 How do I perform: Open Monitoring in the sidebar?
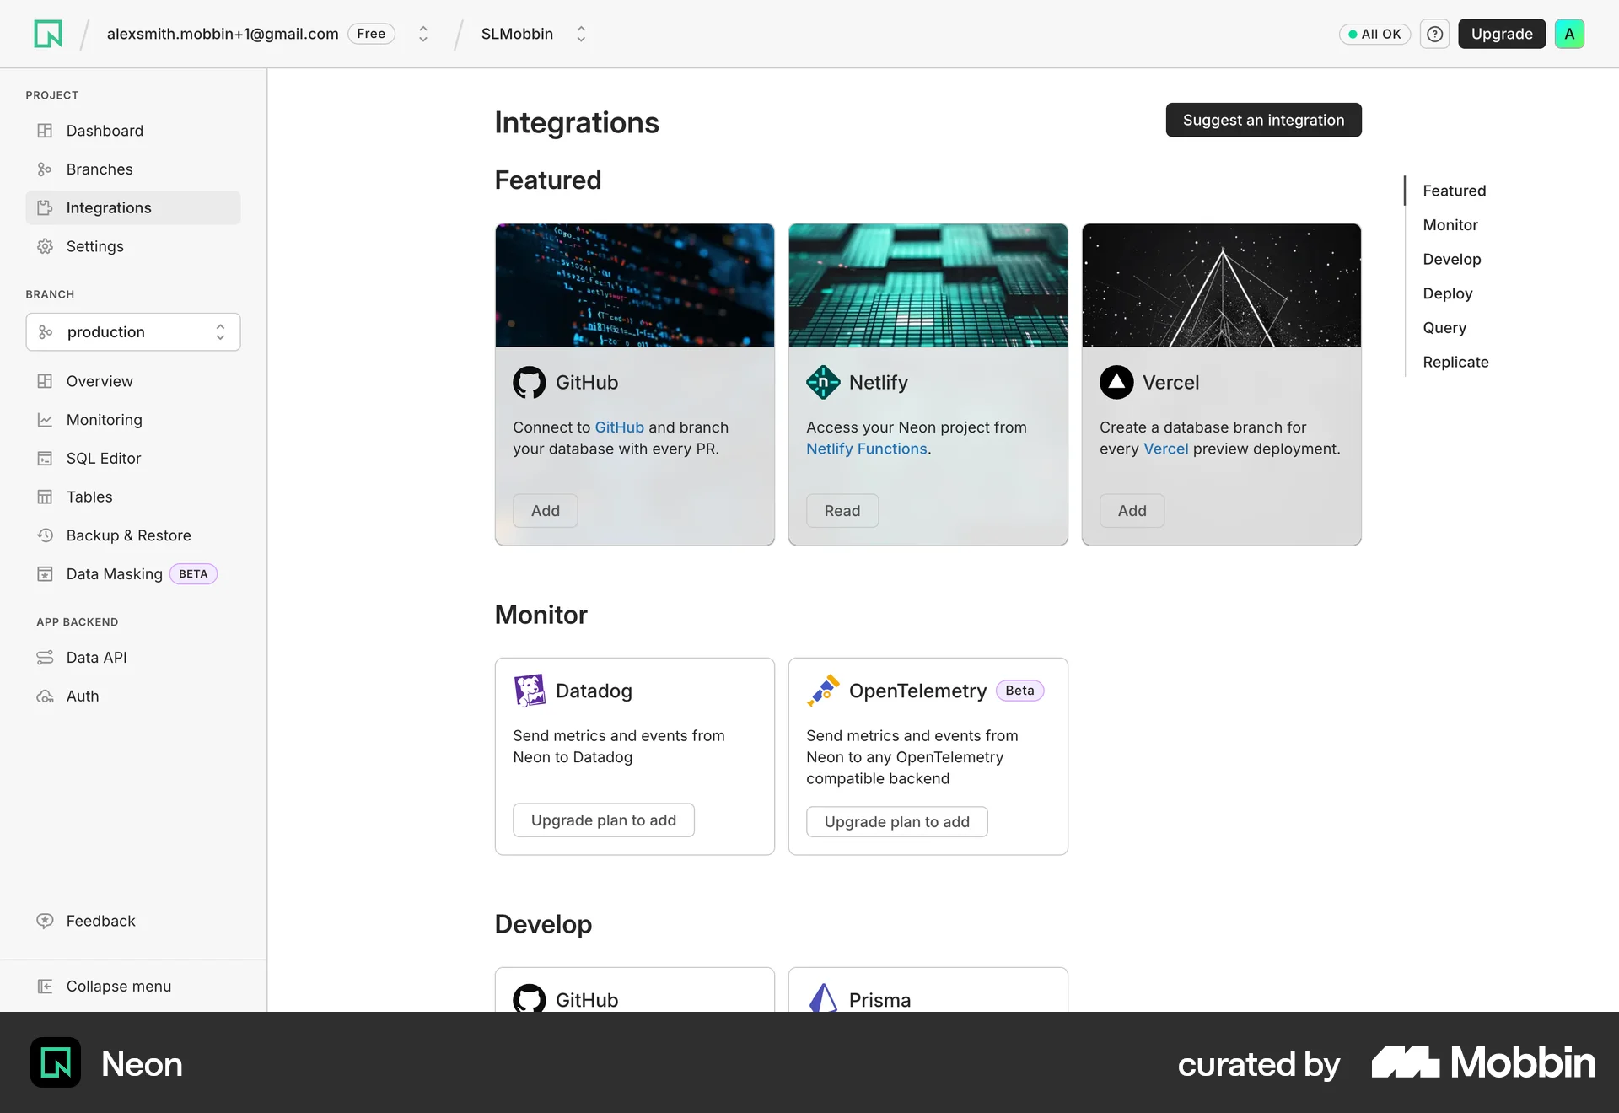133,420
